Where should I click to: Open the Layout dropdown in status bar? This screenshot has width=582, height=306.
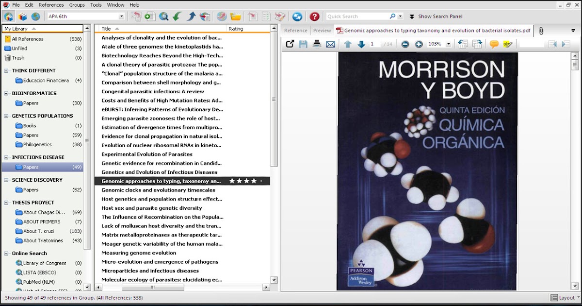(566, 298)
